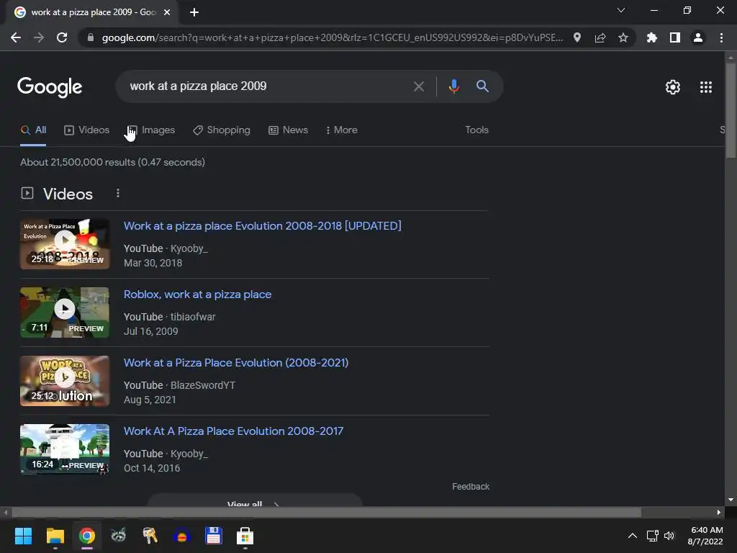Play the 16:24 video thumbnail
Screen dimensions: 737x553
pyautogui.click(x=65, y=449)
